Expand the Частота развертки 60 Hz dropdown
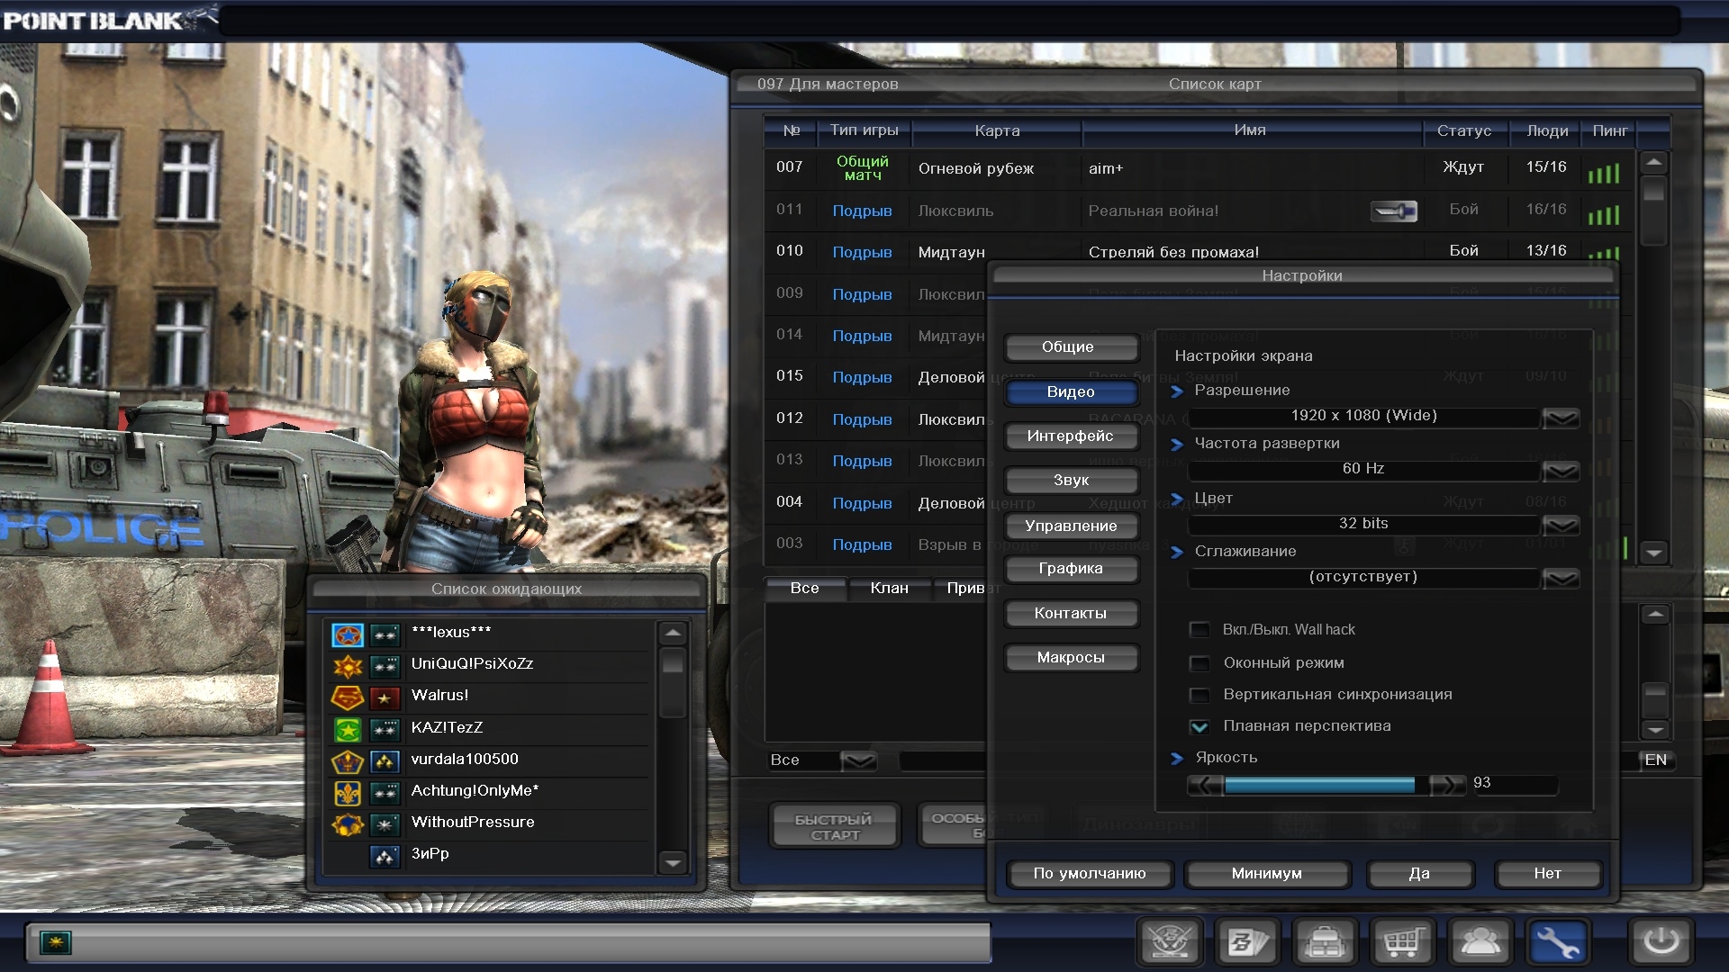The height and width of the screenshot is (972, 1729). click(1561, 470)
